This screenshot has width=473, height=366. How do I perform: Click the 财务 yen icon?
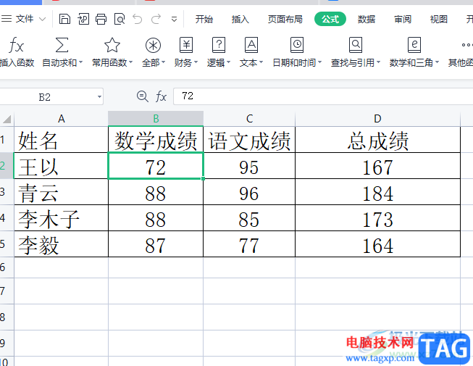click(x=186, y=45)
